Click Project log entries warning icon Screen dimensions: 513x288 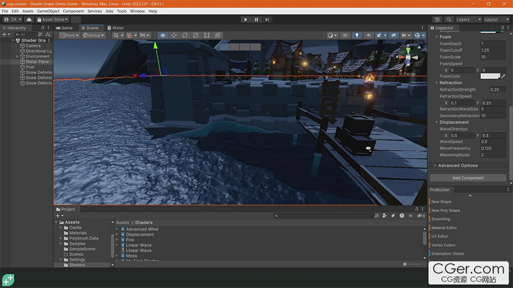pos(402,216)
